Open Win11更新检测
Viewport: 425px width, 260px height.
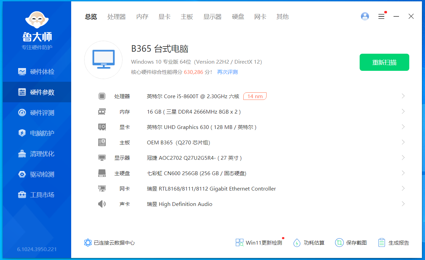[259, 243]
